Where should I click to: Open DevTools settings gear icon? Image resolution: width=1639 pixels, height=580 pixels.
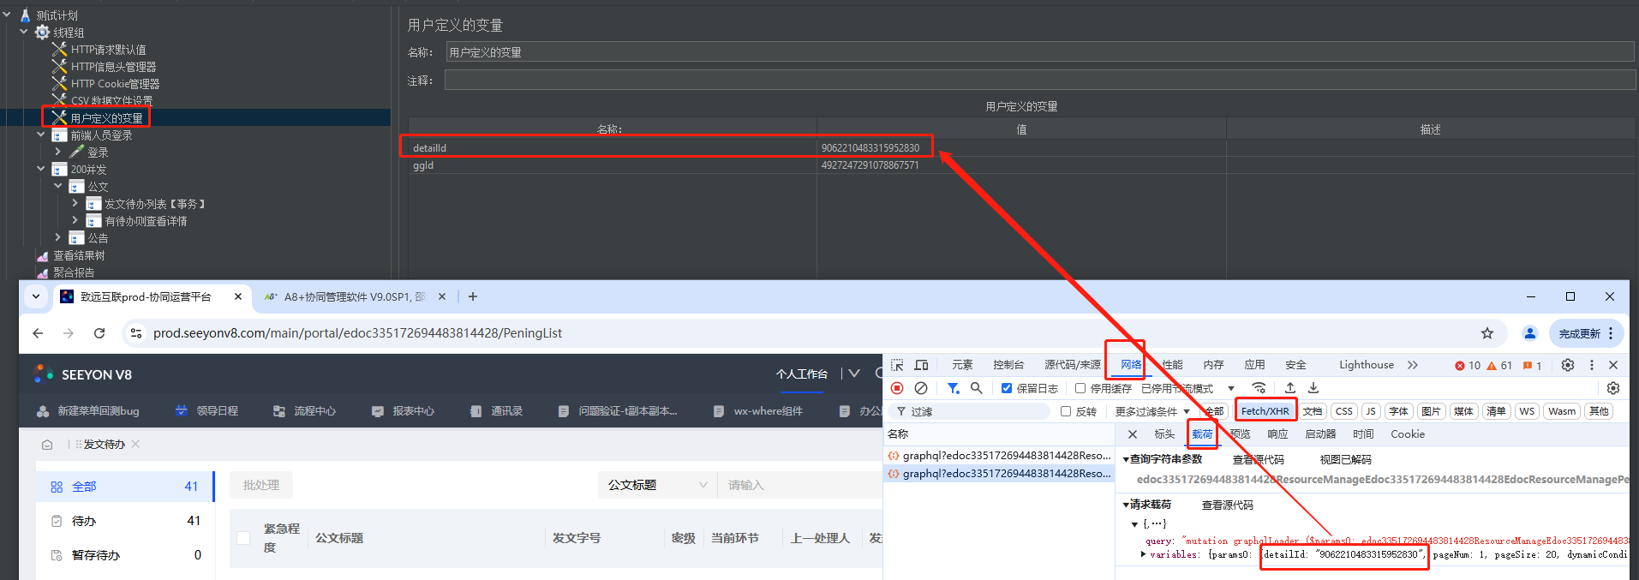[x=1567, y=365]
